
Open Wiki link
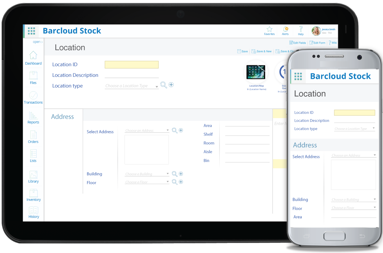[333, 43]
